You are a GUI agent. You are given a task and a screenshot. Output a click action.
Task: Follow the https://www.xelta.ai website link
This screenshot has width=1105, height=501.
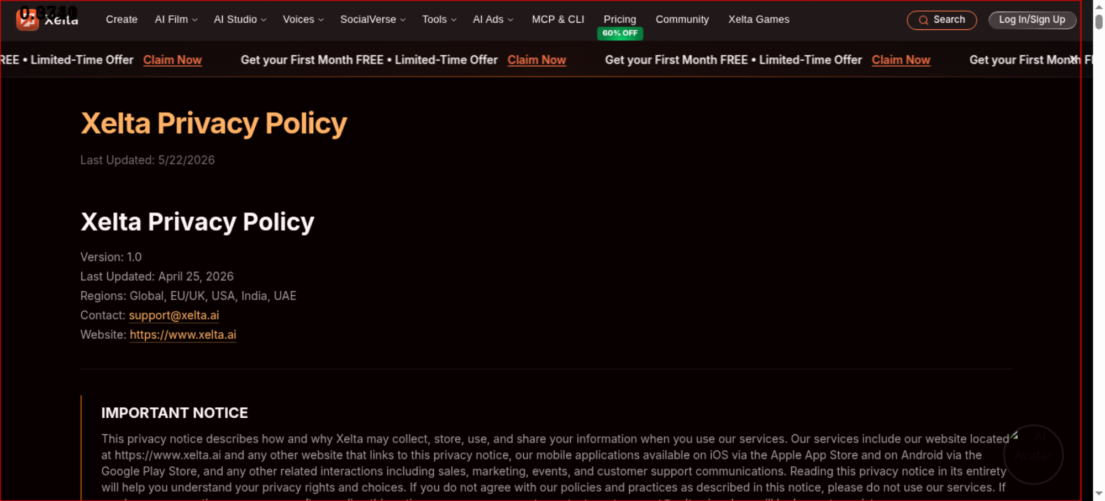[x=183, y=334]
